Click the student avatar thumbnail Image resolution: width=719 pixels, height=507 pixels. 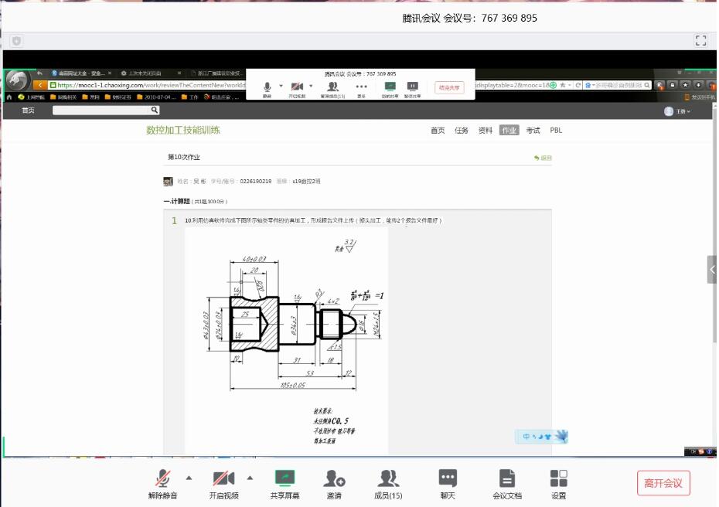pos(168,181)
